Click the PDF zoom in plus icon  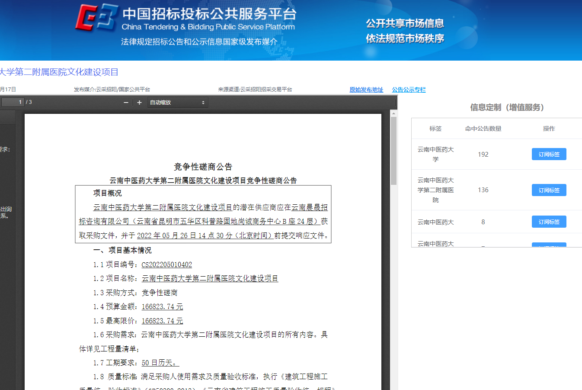pos(139,103)
